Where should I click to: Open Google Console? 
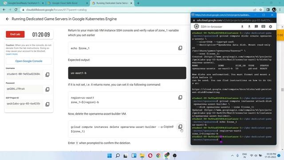pyautogui.click(x=29, y=61)
